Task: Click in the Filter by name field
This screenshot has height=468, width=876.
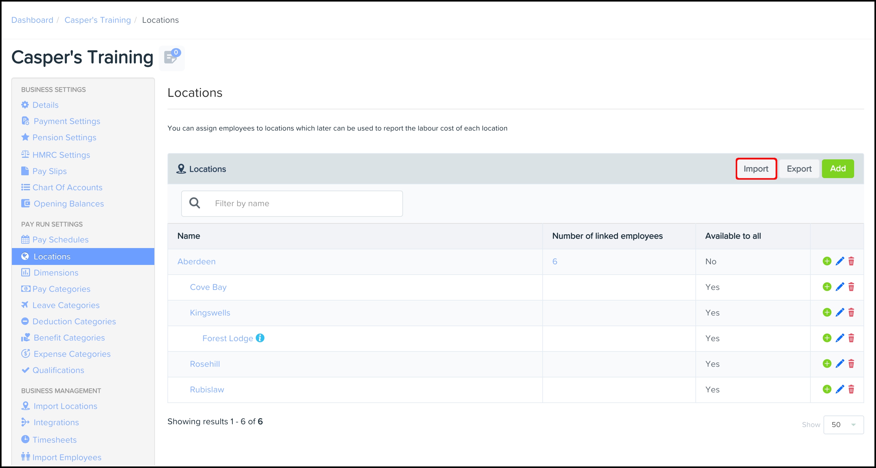Action: [303, 203]
